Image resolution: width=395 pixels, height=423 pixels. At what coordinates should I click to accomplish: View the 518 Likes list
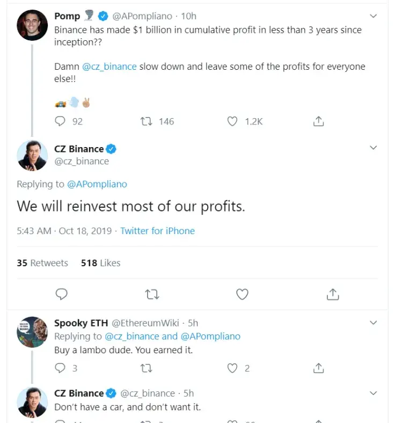point(100,262)
